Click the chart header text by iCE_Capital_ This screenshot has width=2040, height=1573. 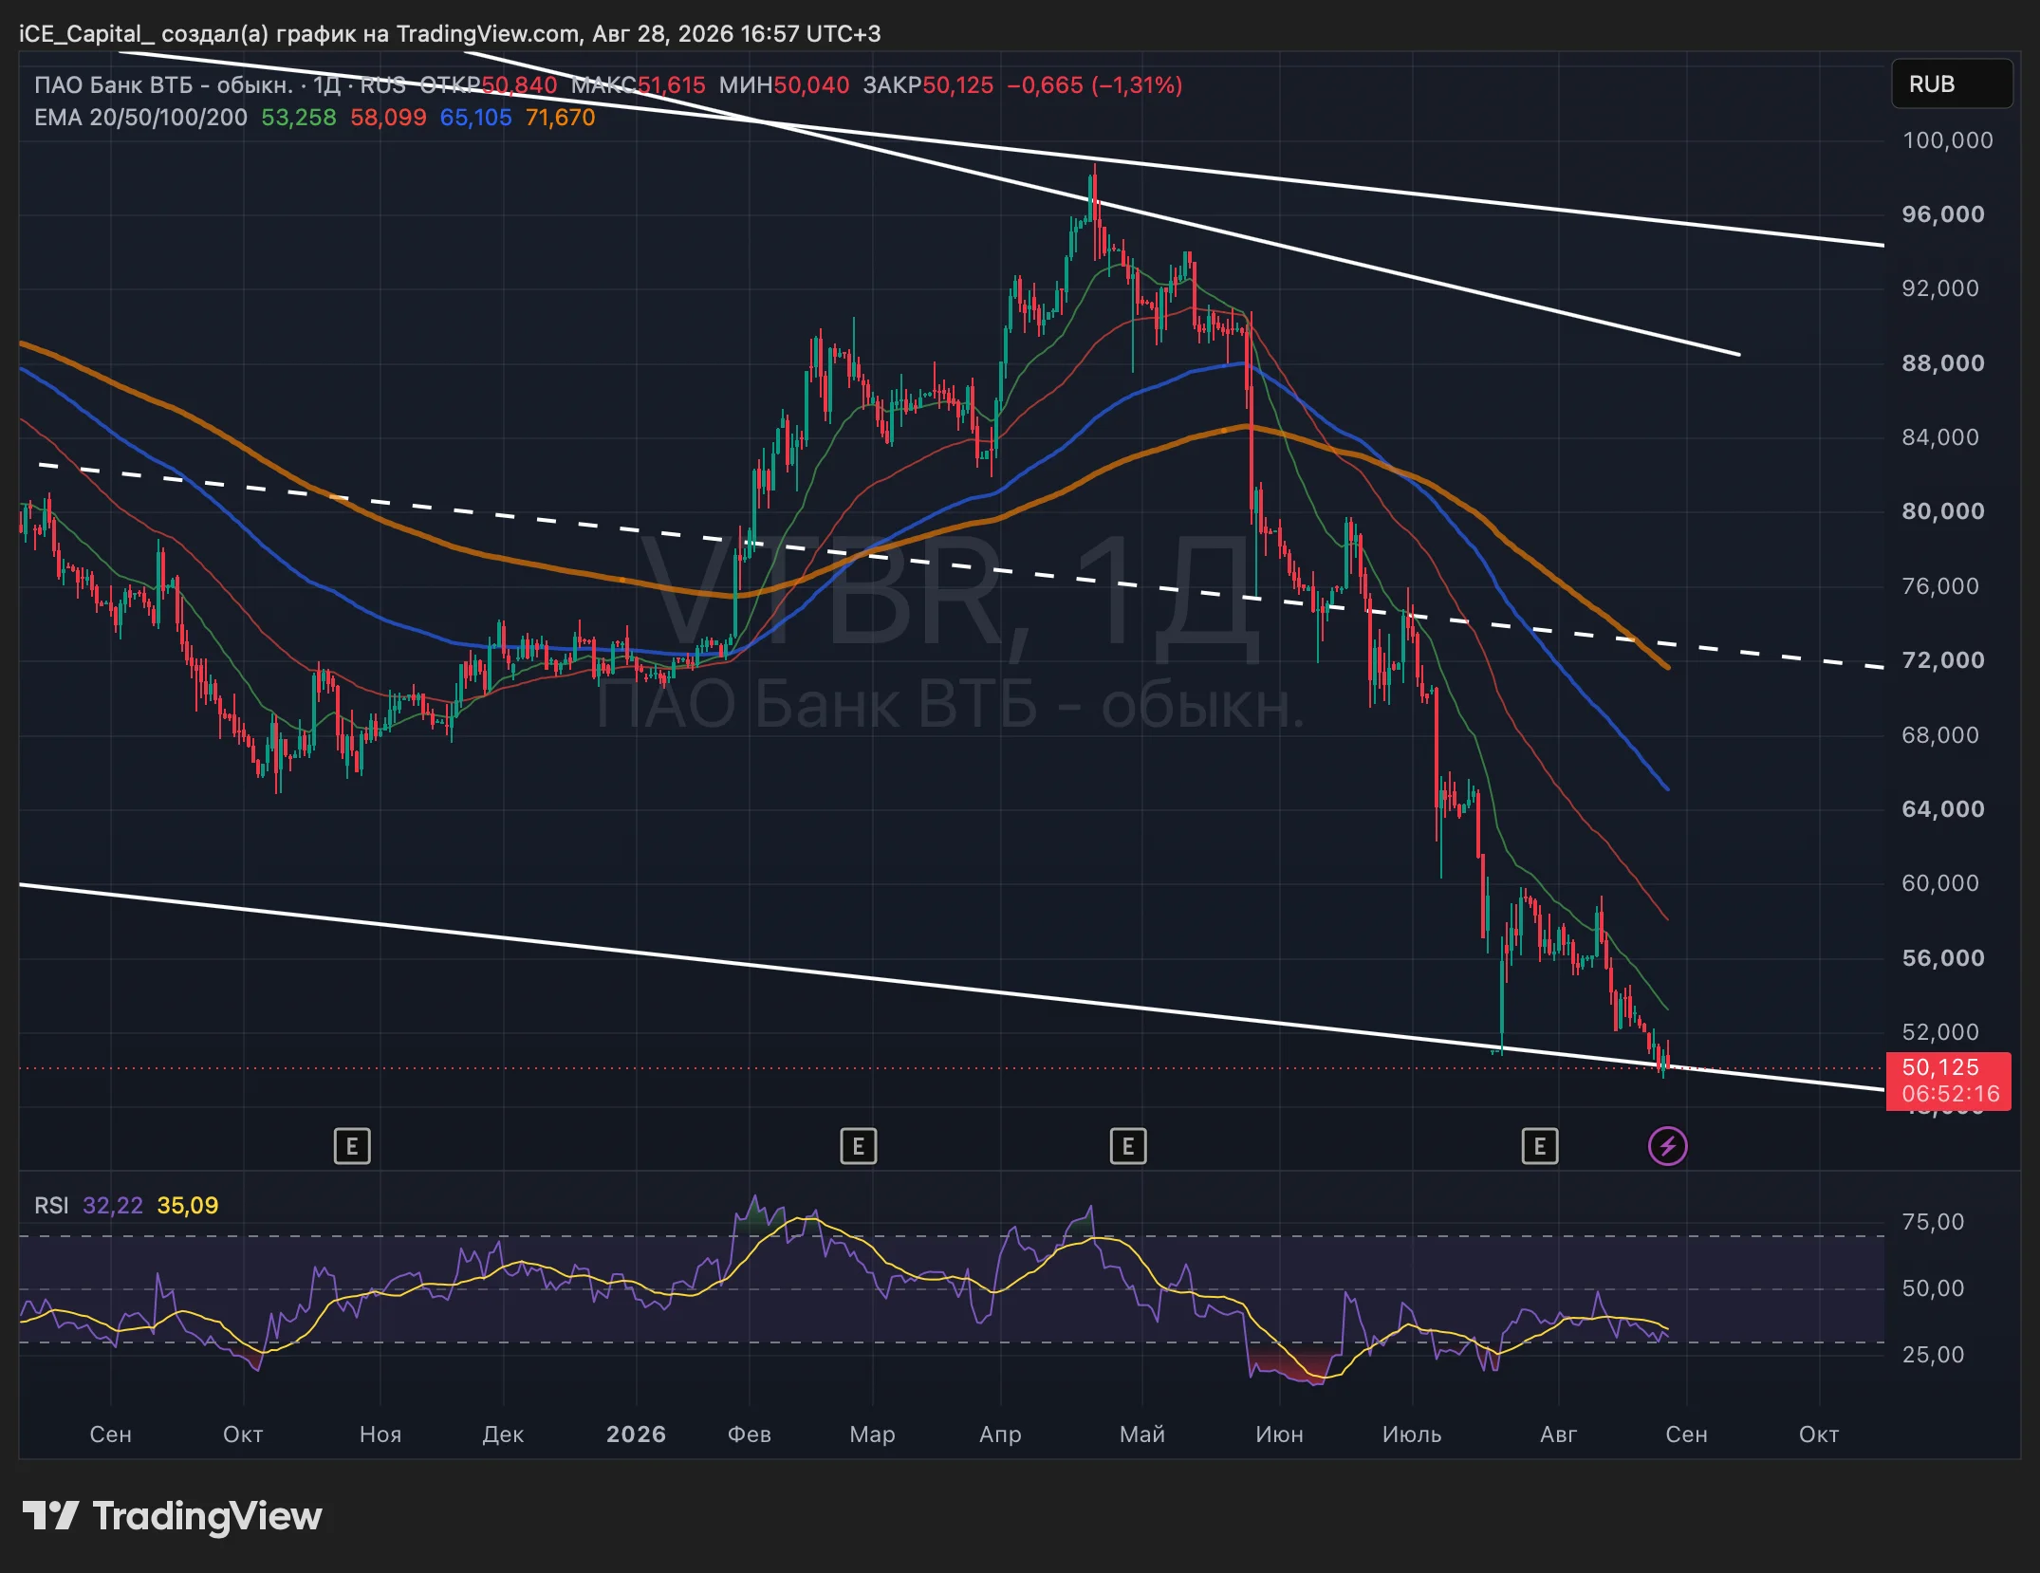tap(450, 34)
